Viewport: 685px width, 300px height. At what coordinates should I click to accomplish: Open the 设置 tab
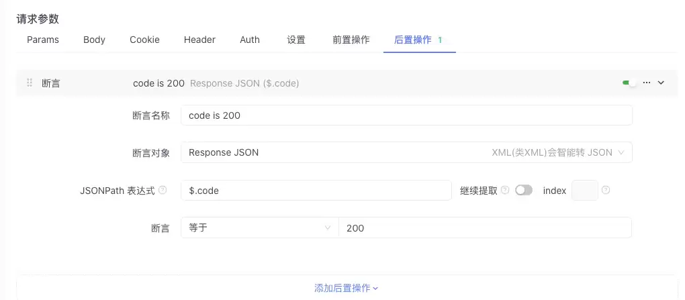click(296, 40)
